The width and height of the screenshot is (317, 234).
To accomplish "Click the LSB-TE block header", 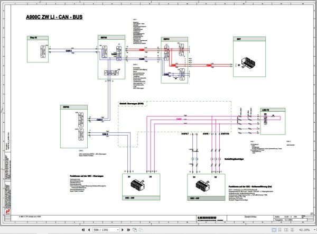I will (273, 110).
